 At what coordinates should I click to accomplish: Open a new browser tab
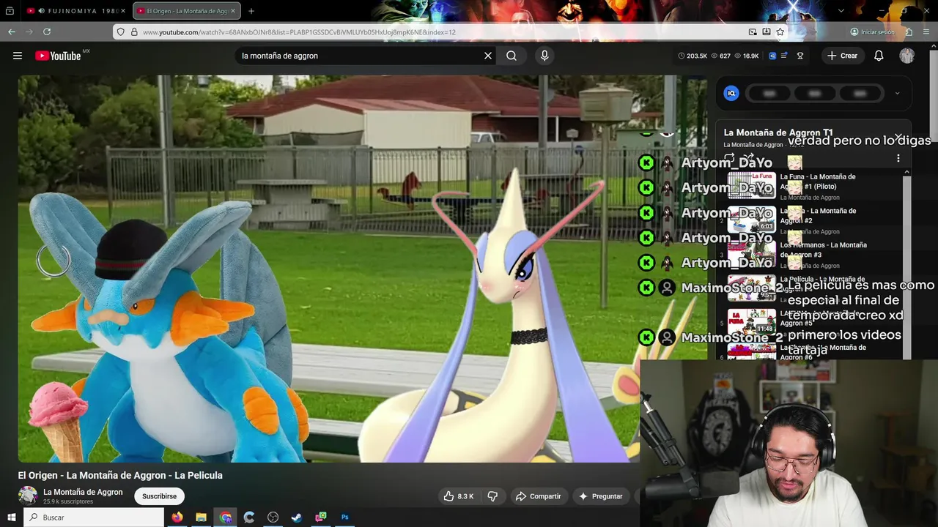[x=251, y=11]
